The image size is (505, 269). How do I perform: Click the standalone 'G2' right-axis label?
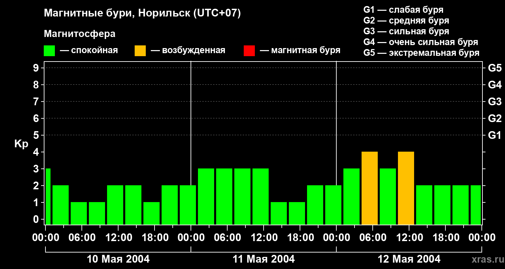pyautogui.click(x=495, y=118)
